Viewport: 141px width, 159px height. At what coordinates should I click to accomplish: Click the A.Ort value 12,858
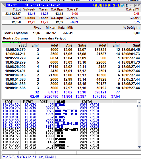(16, 22)
